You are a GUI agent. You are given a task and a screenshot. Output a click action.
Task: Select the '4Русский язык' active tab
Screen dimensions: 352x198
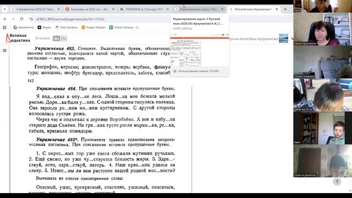[x=253, y=9]
